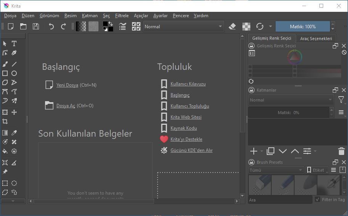Swap foreground and background colors
348x216 pixels.
(x=111, y=24)
